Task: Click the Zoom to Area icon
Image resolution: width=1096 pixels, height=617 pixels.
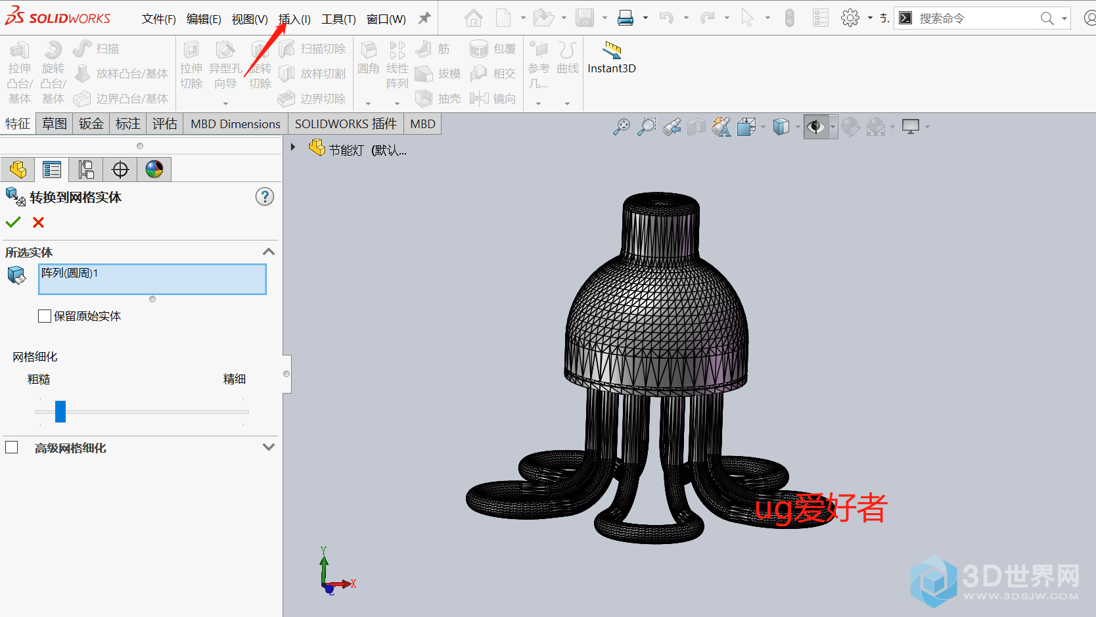Action: pos(647,126)
